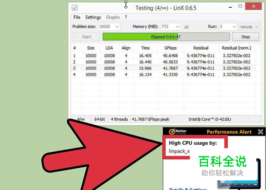Open the File menu
Viewport: 266px width, 190px height.
click(77, 17)
